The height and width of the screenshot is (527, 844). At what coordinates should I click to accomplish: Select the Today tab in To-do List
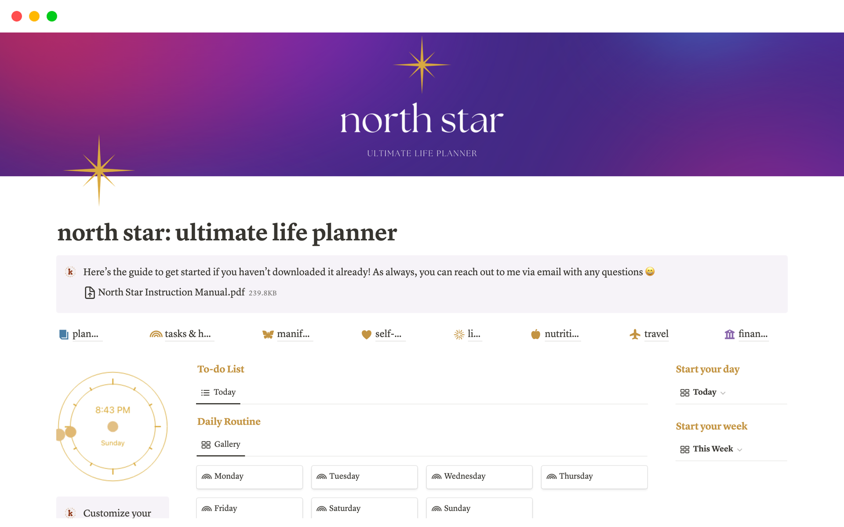click(x=224, y=392)
